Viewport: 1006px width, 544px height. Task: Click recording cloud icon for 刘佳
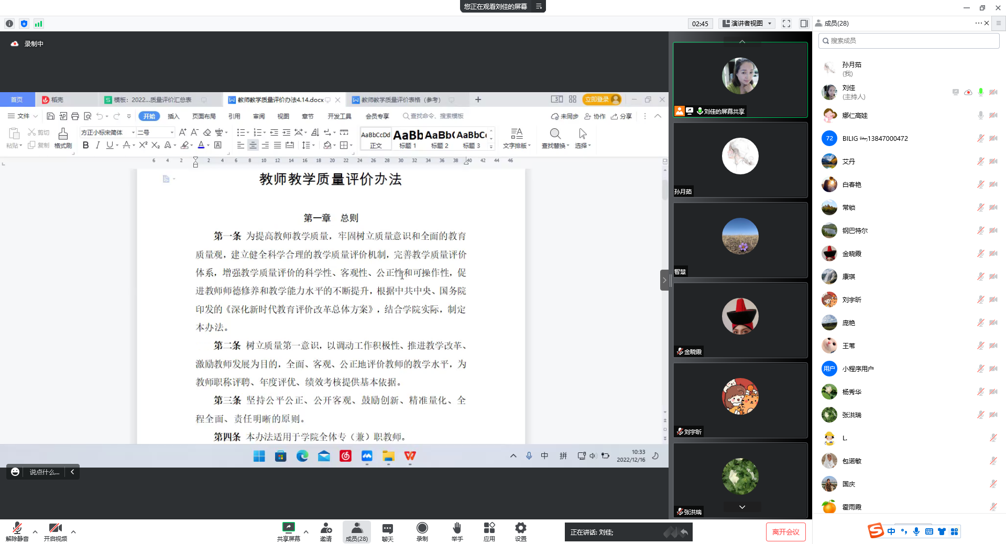click(968, 92)
